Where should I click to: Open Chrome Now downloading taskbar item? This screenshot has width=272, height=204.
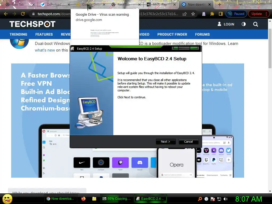(60, 199)
